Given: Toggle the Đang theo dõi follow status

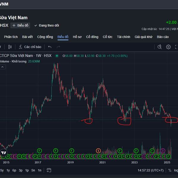Looking at the screenshot, I should (47, 26).
